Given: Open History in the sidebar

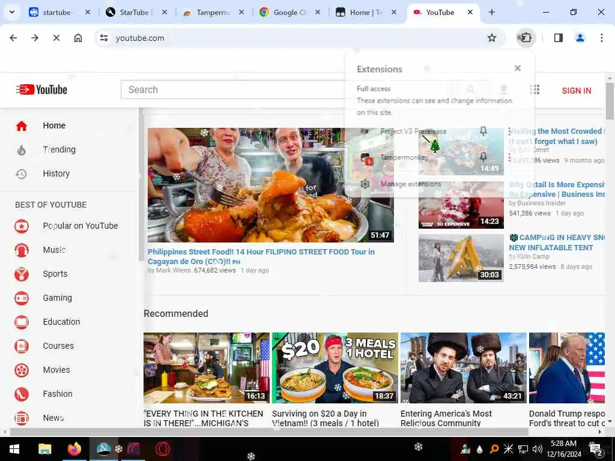Looking at the screenshot, I should 56,173.
